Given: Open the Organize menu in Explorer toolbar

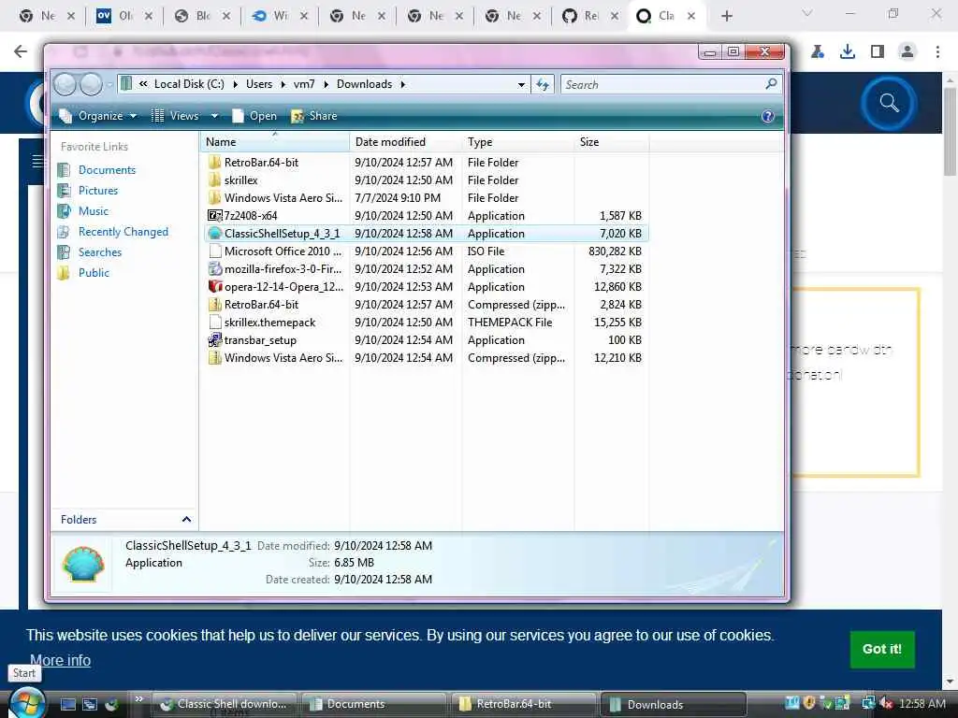Looking at the screenshot, I should pyautogui.click(x=97, y=115).
